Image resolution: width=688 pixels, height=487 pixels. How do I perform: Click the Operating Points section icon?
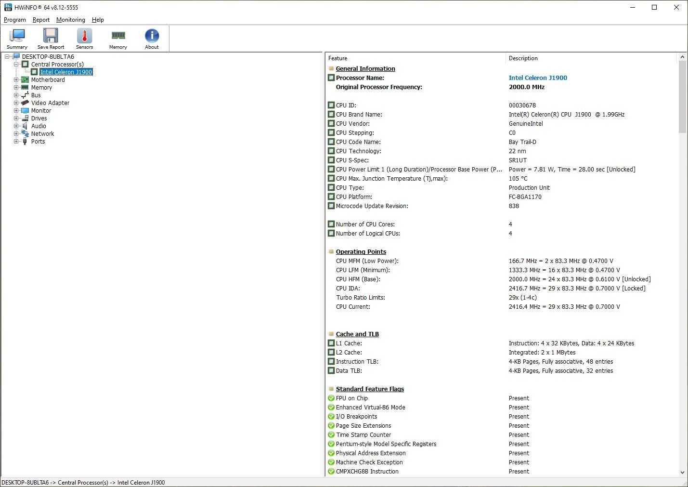tap(331, 252)
